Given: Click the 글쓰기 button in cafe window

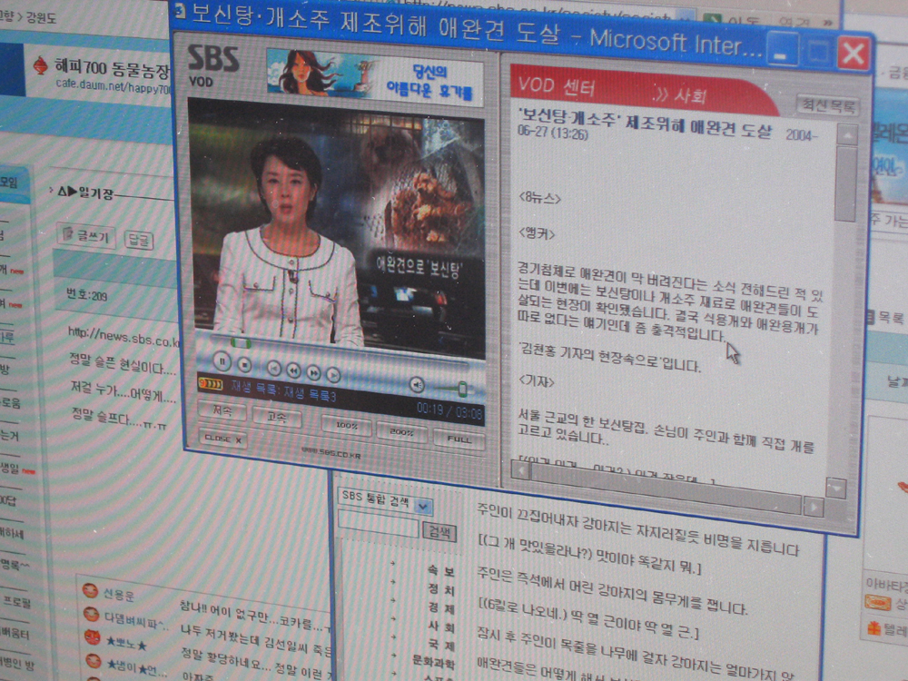Looking at the screenshot, I should point(86,236).
